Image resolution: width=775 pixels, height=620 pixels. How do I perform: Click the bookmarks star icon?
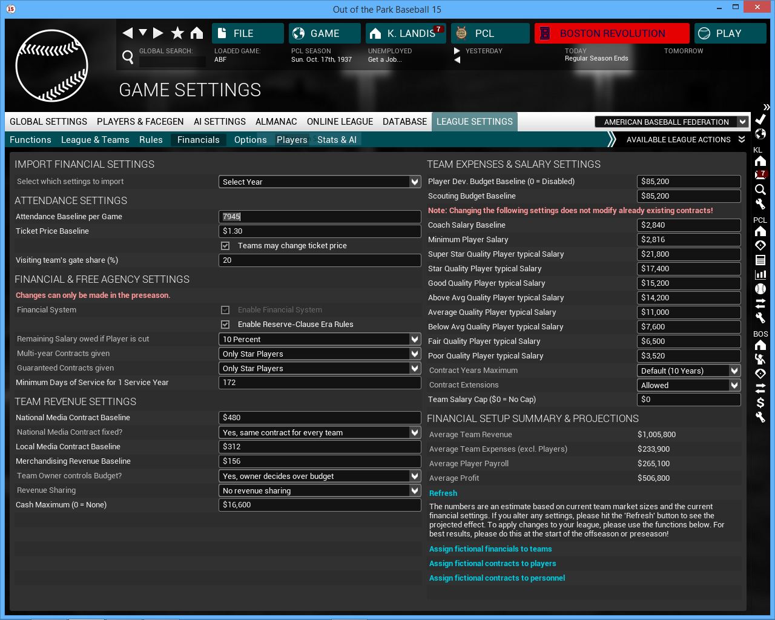pos(177,33)
